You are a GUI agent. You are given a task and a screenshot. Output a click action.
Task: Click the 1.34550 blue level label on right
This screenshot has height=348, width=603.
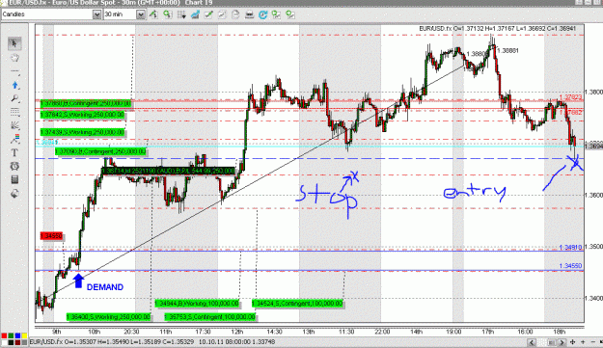[x=570, y=266]
